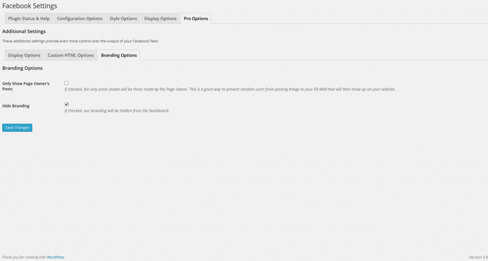Open the top-level Display Options tab
This screenshot has height=261, width=488.
(x=161, y=19)
